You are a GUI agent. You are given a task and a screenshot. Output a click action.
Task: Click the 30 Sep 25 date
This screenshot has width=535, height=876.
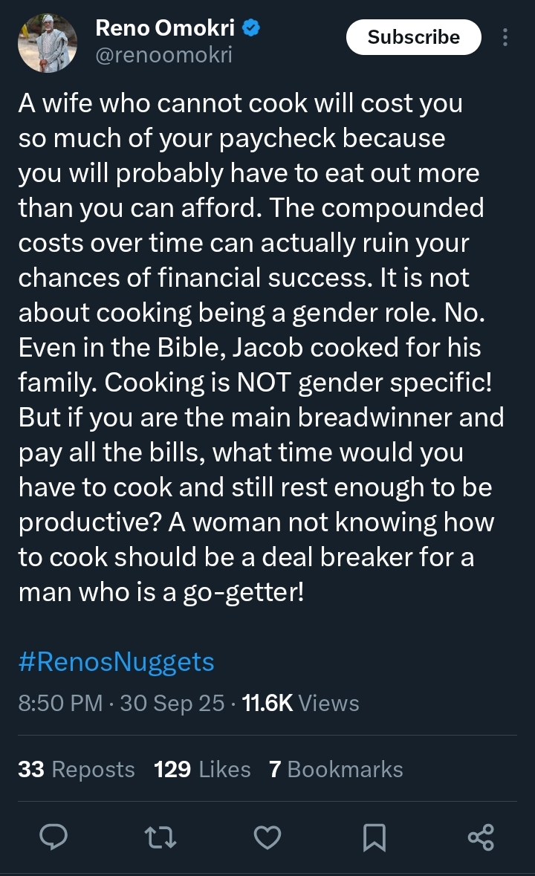pos(172,703)
